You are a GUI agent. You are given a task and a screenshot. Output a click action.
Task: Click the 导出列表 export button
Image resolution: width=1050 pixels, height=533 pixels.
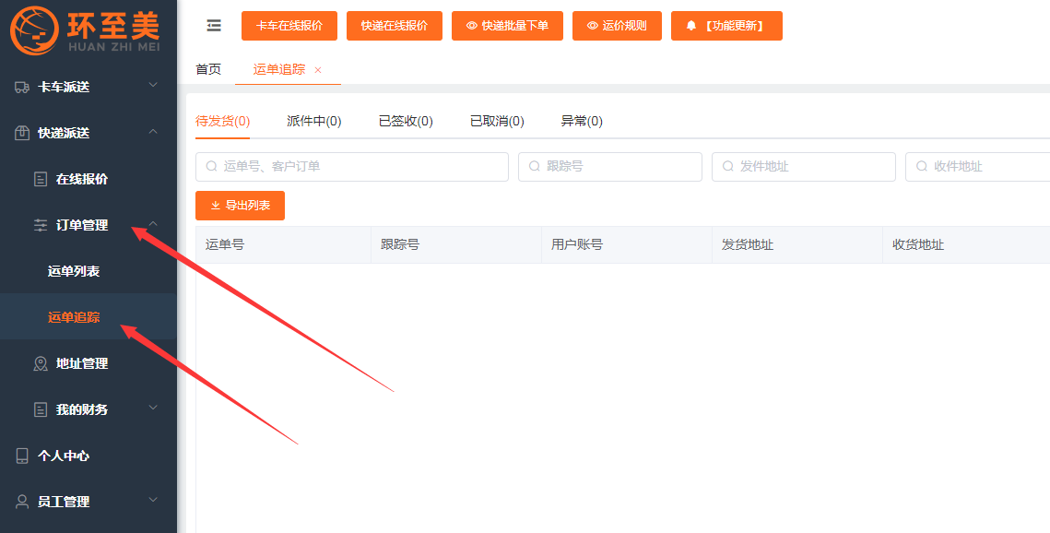pos(240,206)
